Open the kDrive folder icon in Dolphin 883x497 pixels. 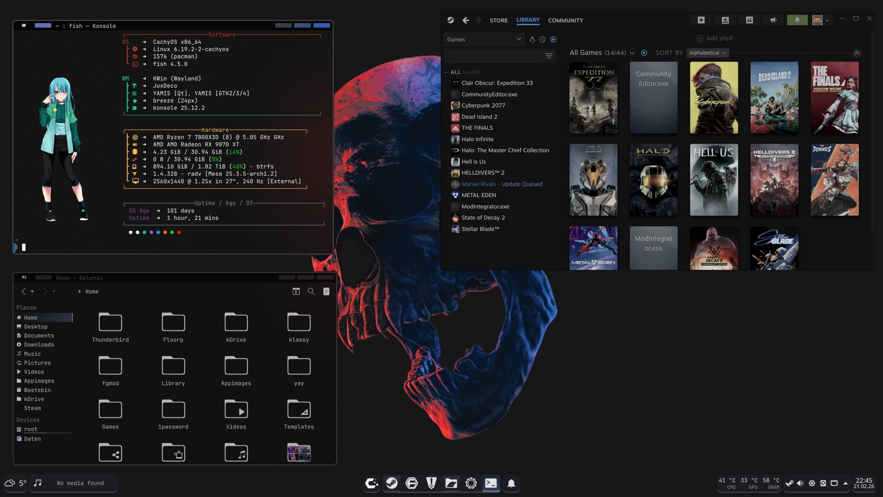tap(236, 322)
